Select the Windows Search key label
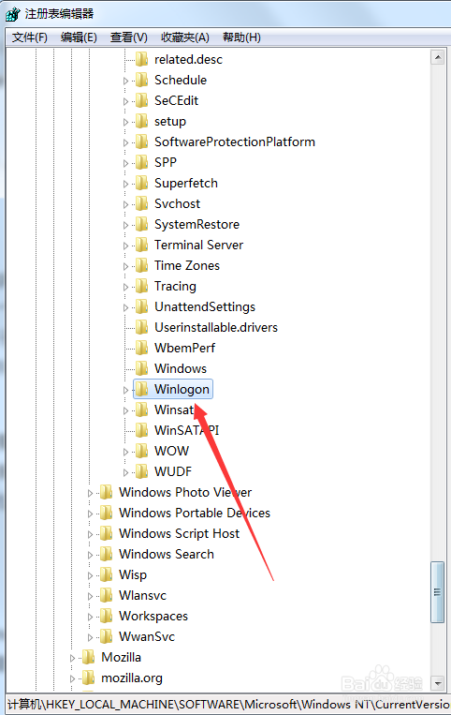This screenshot has width=451, height=715. 167,554
